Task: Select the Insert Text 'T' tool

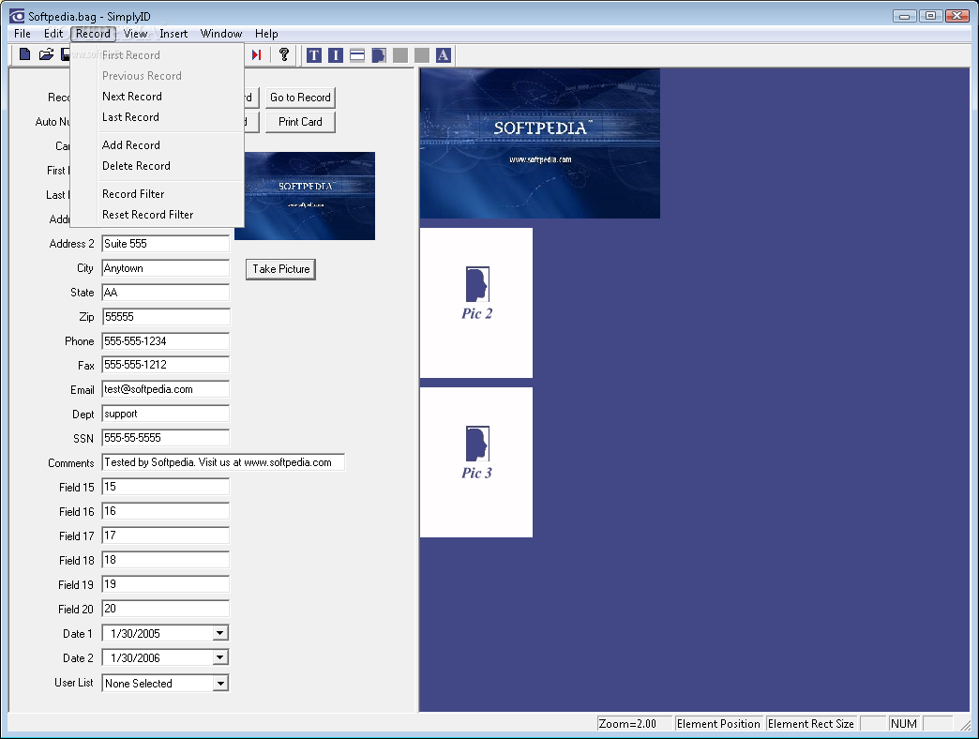Action: point(314,55)
